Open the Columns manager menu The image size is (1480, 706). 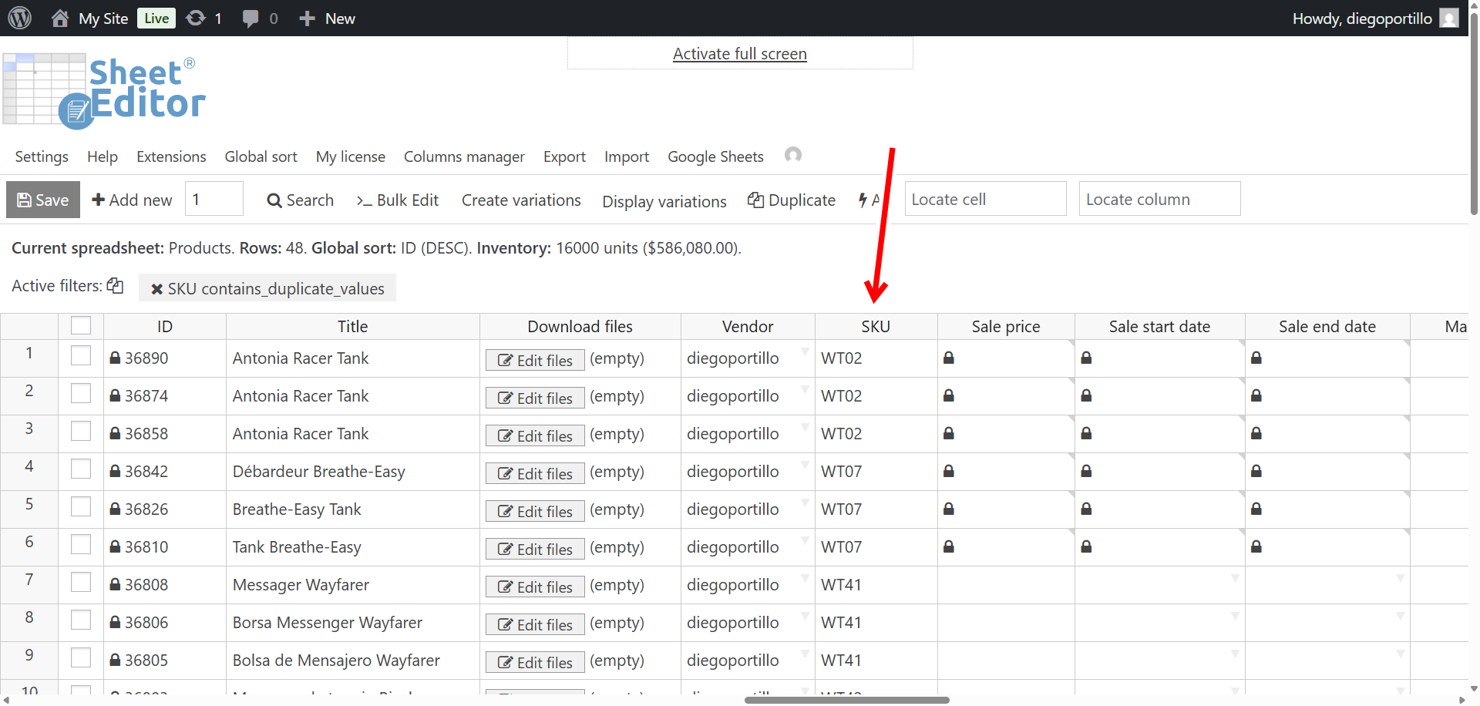(x=464, y=156)
